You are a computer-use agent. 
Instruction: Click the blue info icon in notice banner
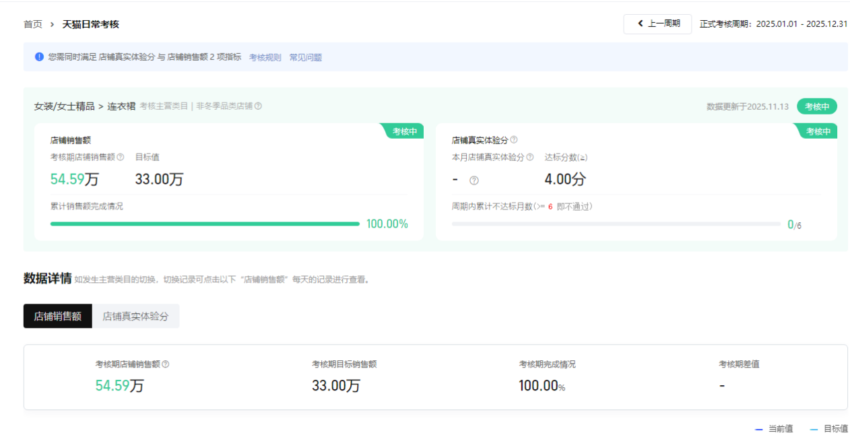coord(39,57)
